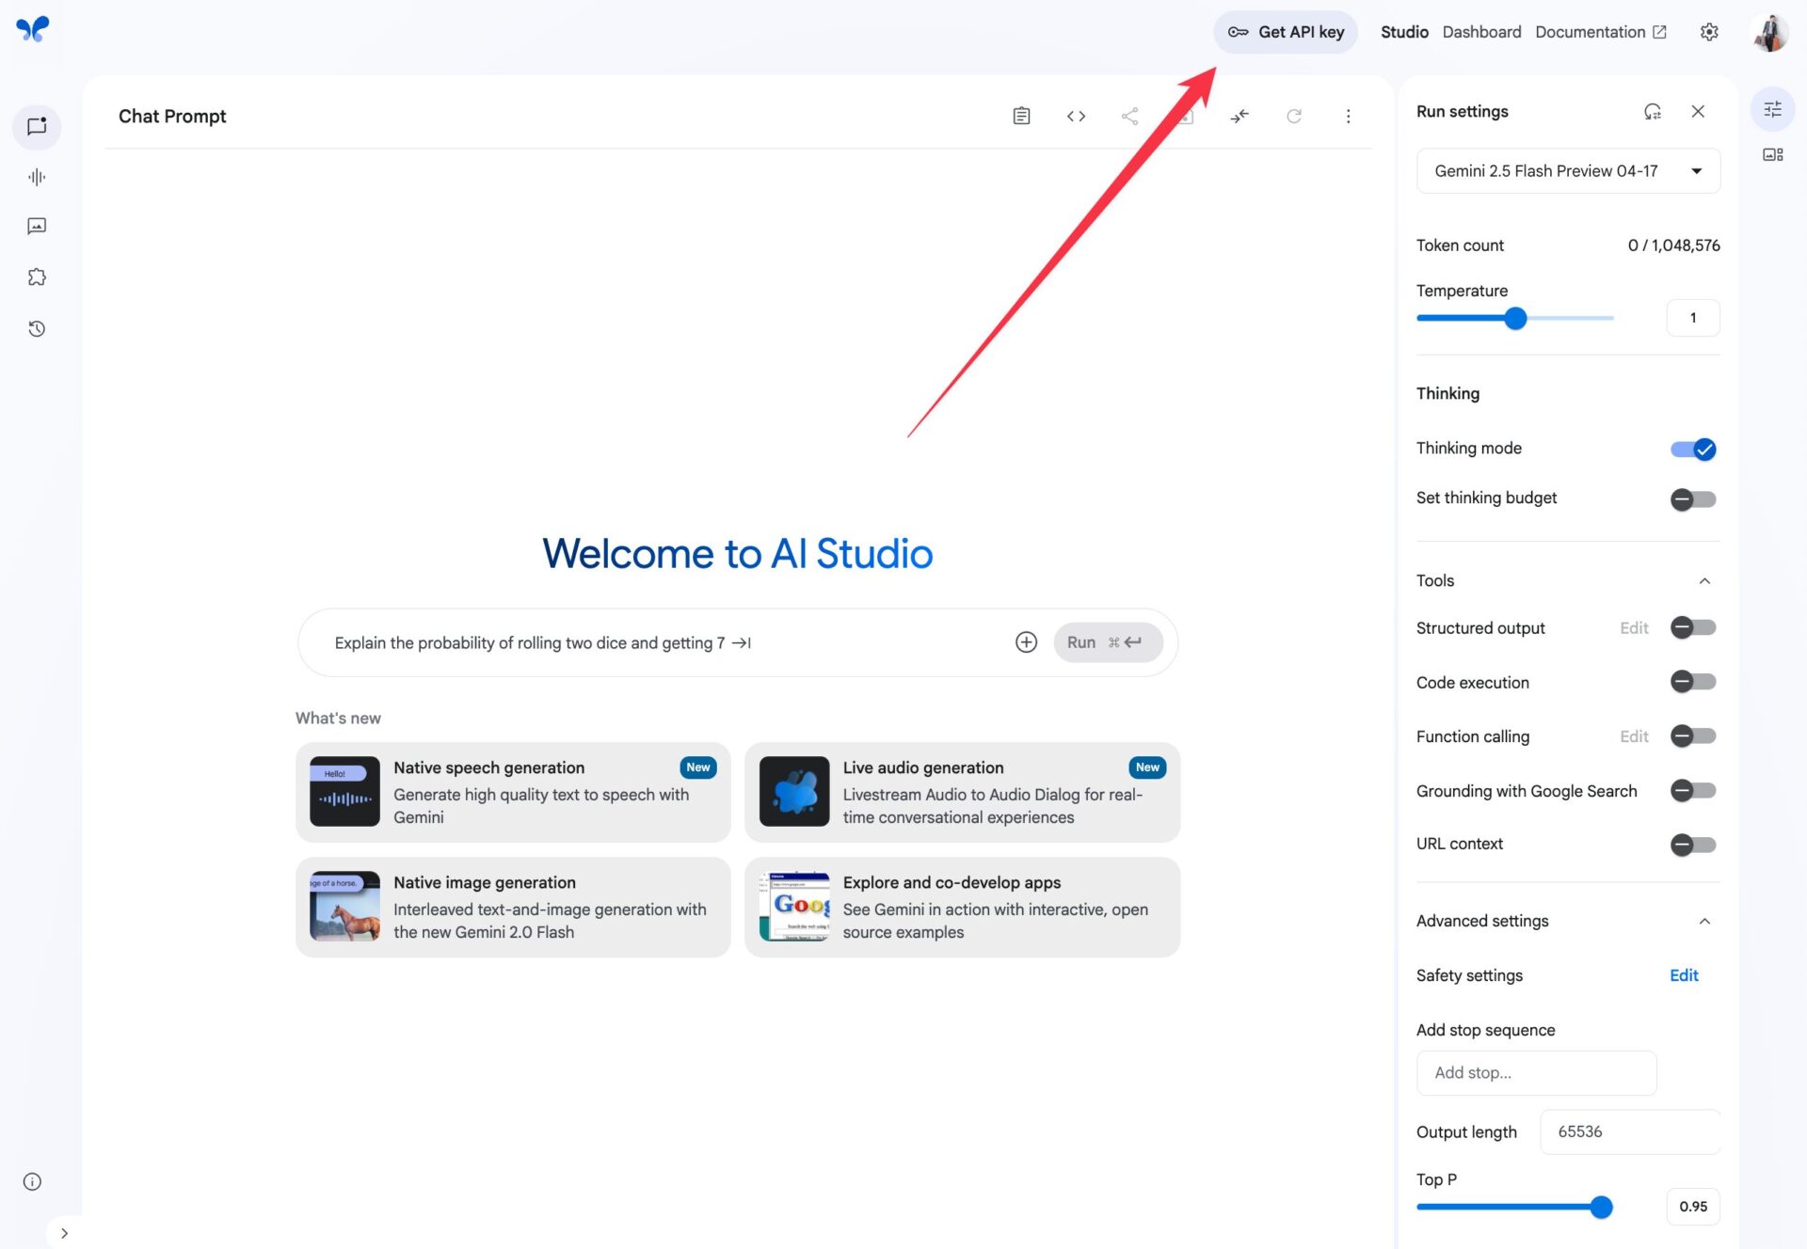
Task: Click Edit next to Structured output
Action: click(1634, 628)
